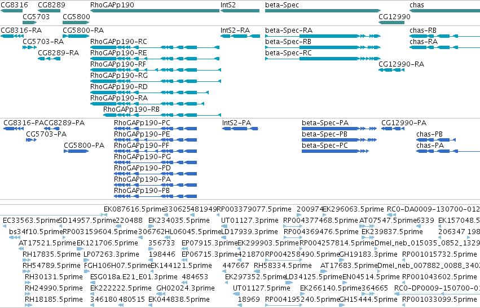Image resolution: width=480 pixels, height=308 pixels.
Task: Select the CG8289 gene label
Action: pos(51,5)
